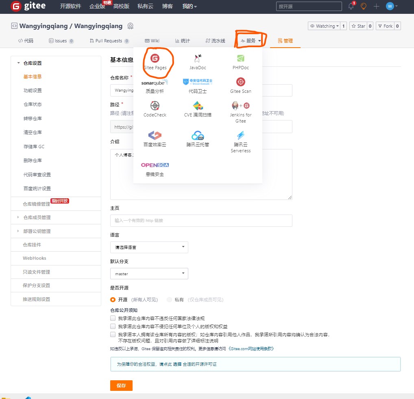The image size is (414, 399).
Task: Switch to the Pull Requests tab
Action: pos(109,41)
